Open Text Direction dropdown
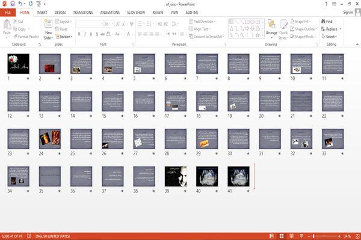 [202, 22]
